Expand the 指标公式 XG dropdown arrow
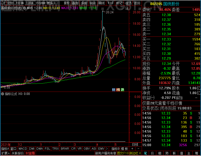Image resolution: width=201 pixels, height=156 pixels. tap(3, 94)
